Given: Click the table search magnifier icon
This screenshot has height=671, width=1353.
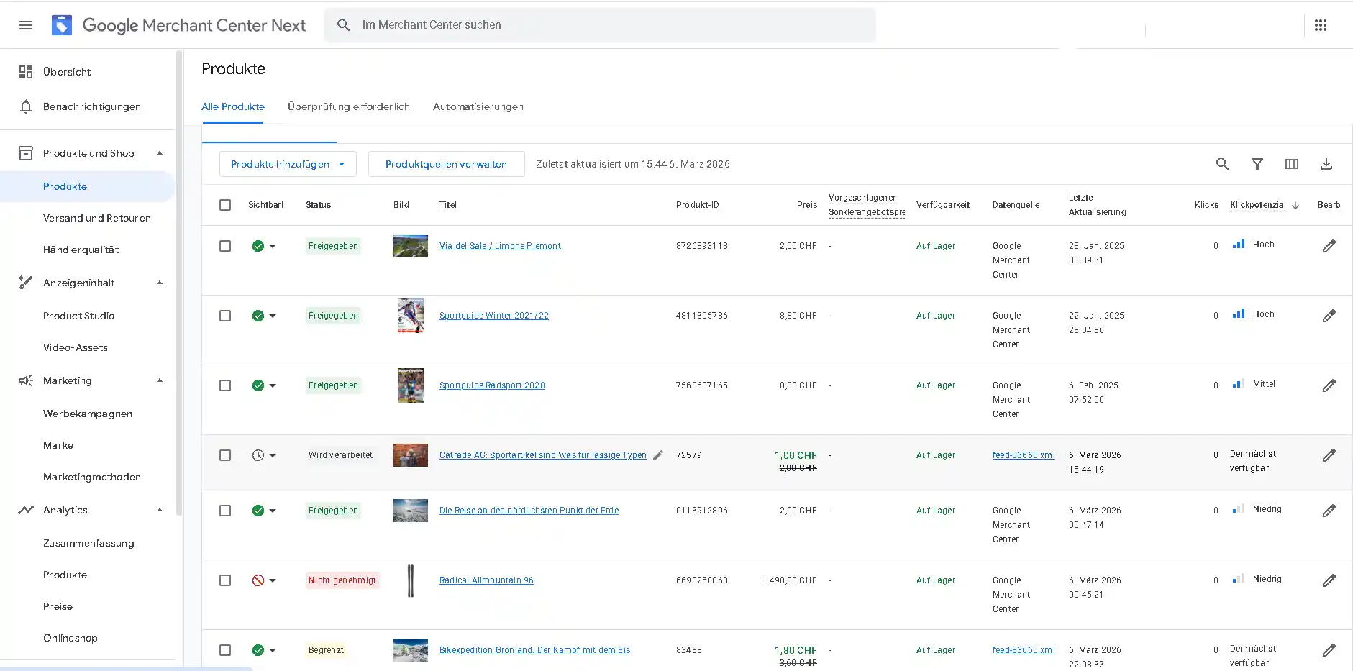Looking at the screenshot, I should click(x=1221, y=164).
